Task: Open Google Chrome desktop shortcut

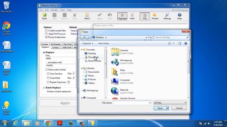Action: coord(6,28)
